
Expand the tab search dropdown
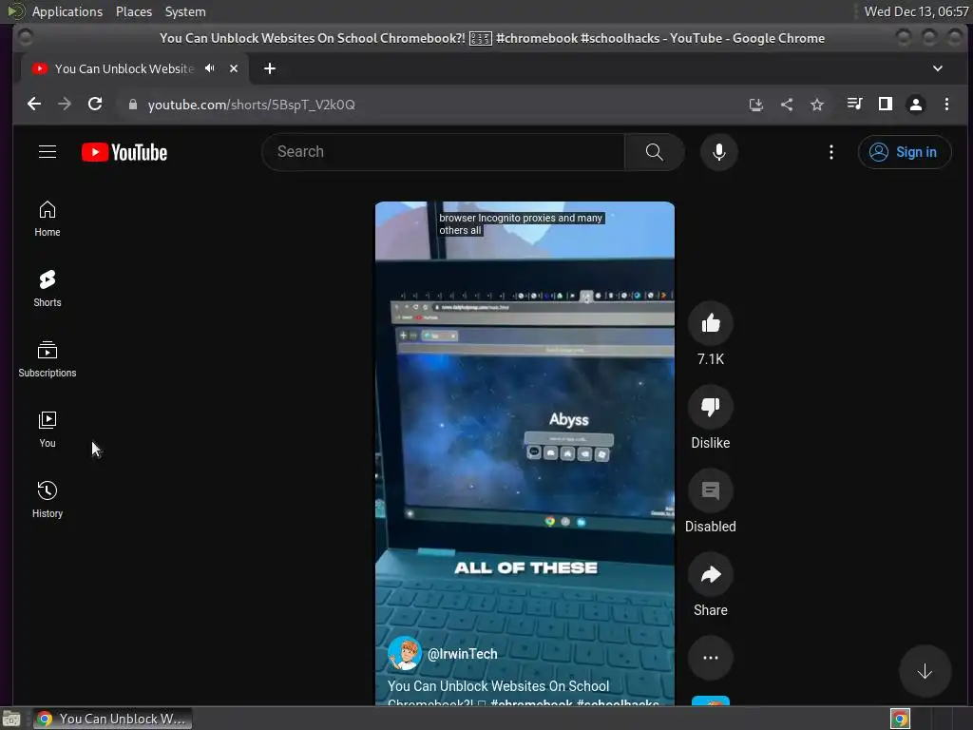(x=938, y=68)
